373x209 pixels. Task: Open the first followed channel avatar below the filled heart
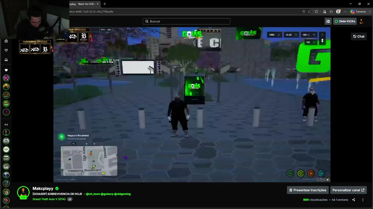(x=6, y=78)
